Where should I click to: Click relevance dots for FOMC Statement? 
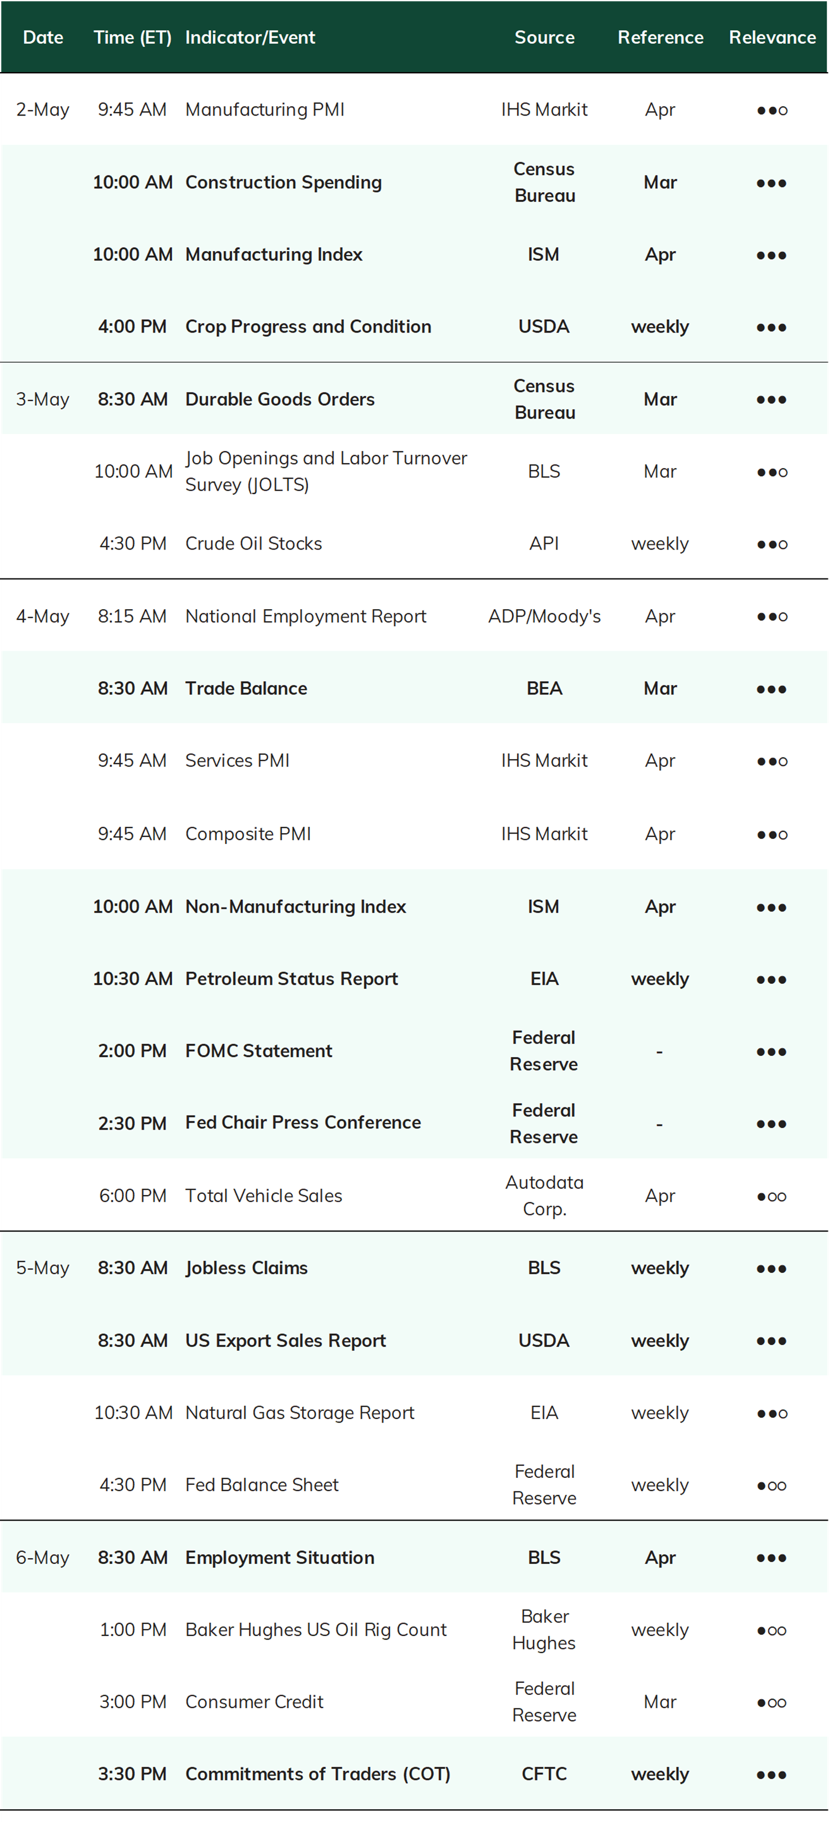(x=772, y=1052)
